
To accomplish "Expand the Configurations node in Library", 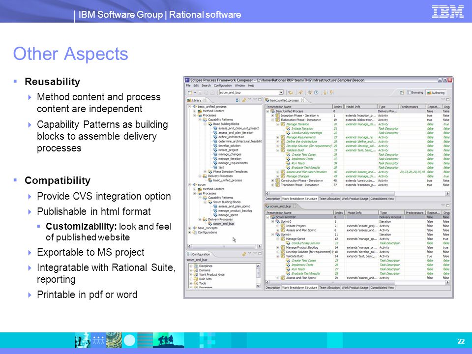I will (x=189, y=233).
